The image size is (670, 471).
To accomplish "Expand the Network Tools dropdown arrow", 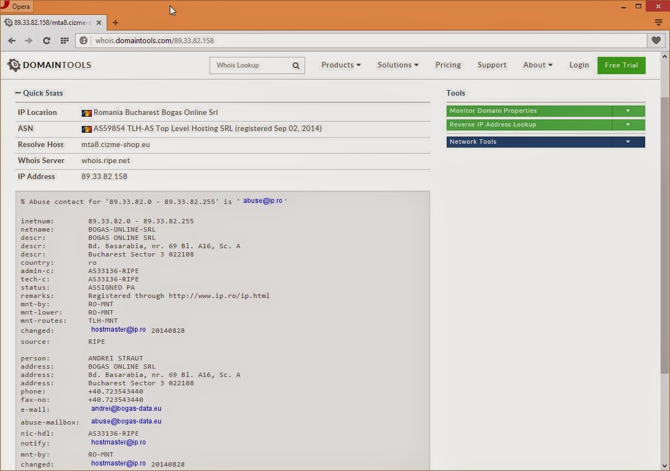I will pos(629,142).
